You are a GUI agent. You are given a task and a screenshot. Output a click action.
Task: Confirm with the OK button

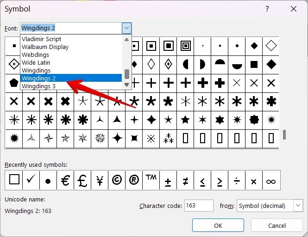pos(218,225)
